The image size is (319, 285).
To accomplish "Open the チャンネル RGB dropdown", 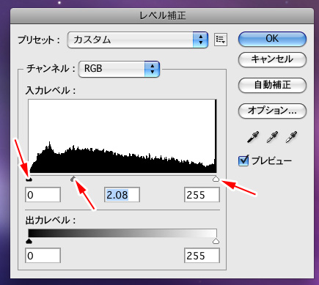I will click(x=119, y=69).
